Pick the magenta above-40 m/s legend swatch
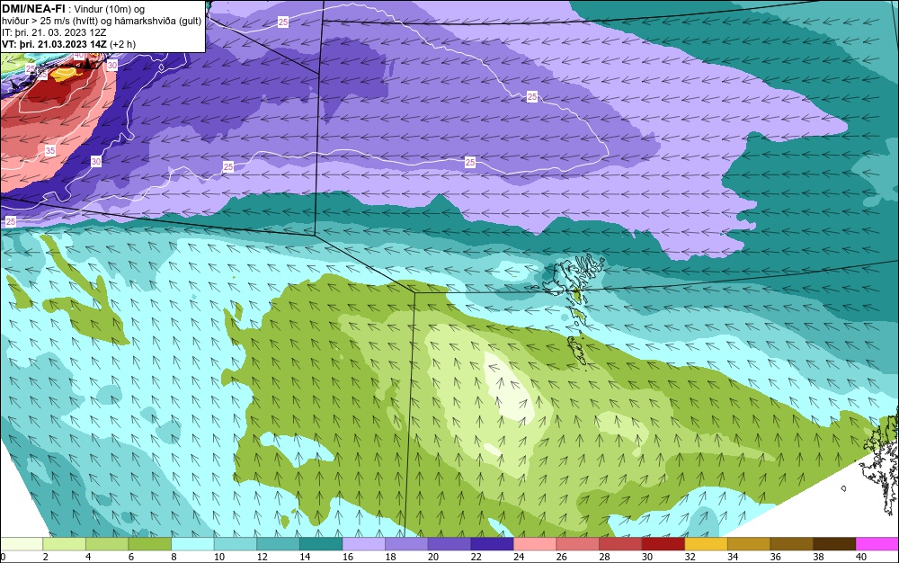The image size is (899, 563). point(877,544)
